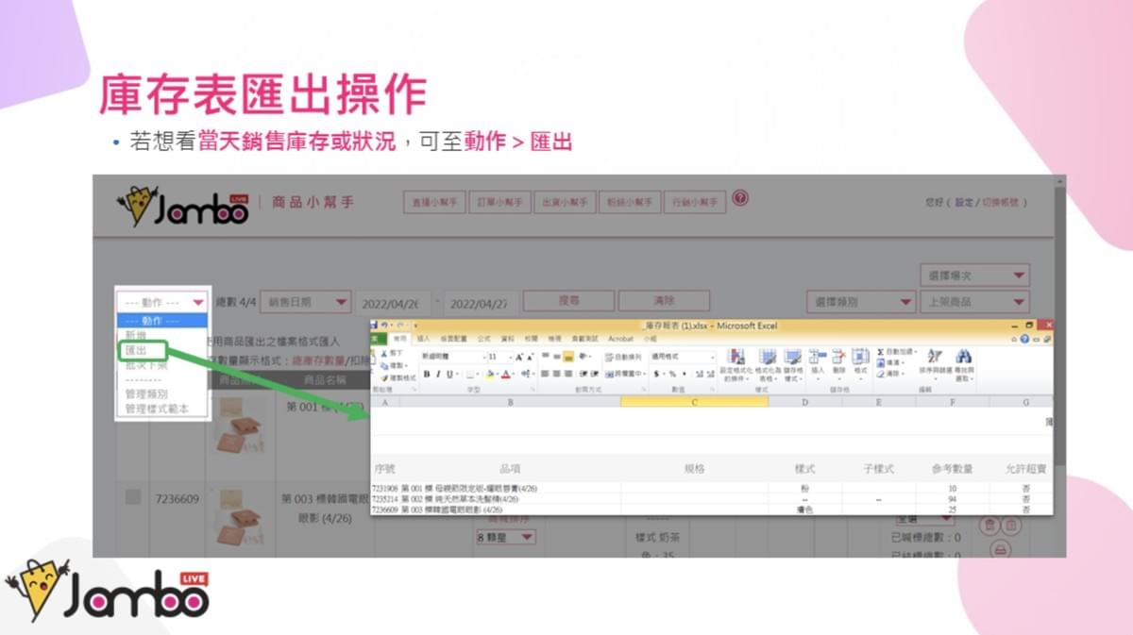Click the Excel Cut (剪下) icon

point(384,353)
